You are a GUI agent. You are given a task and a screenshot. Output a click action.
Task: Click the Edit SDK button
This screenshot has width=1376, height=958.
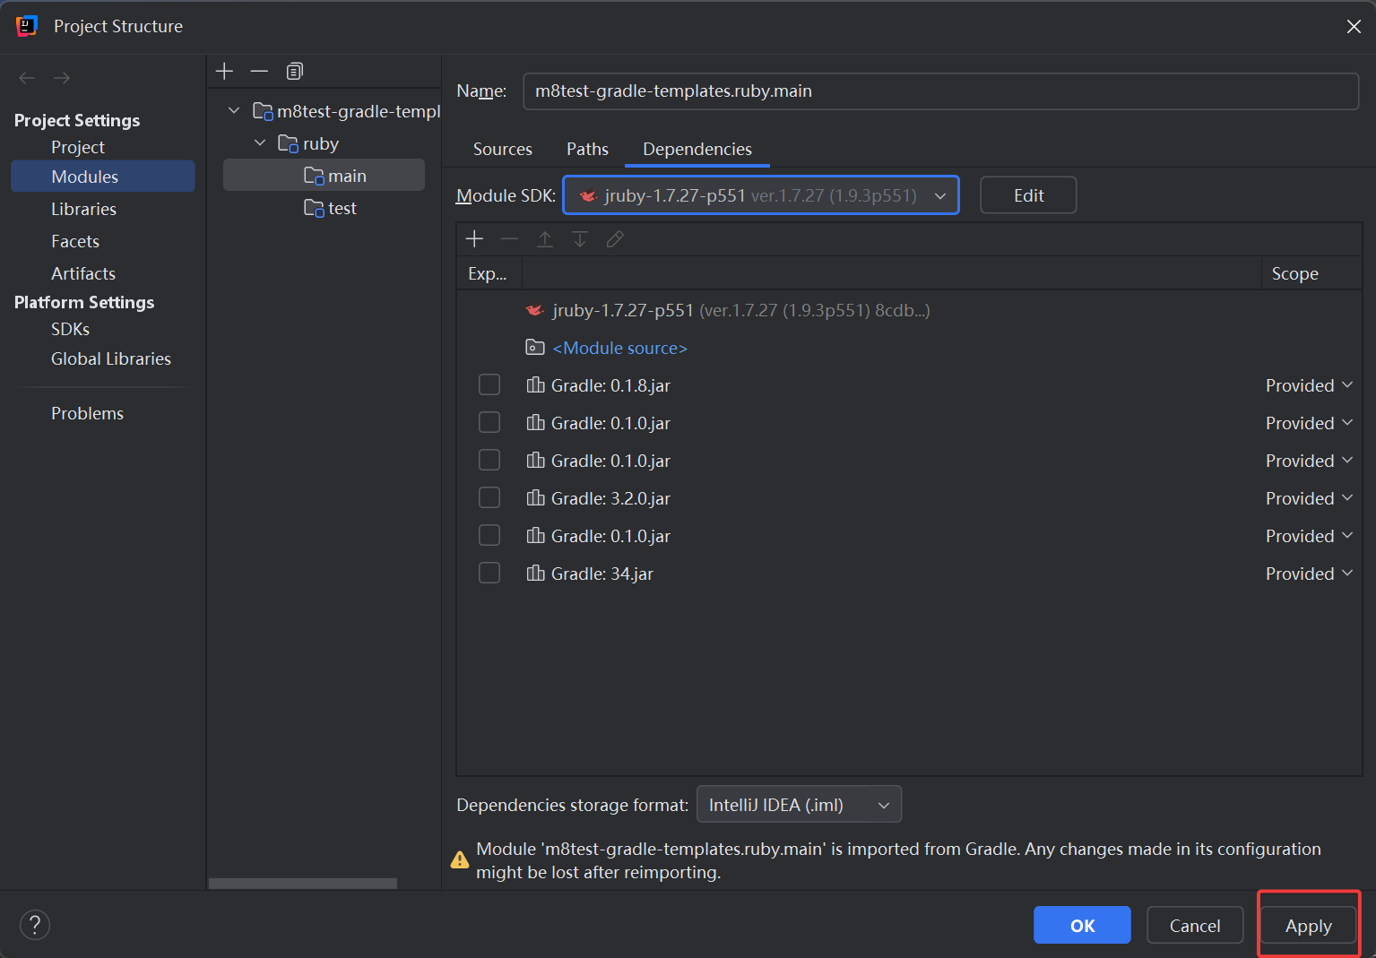[x=1028, y=195]
